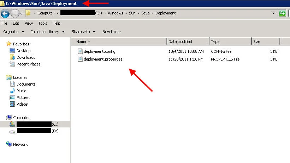This screenshot has height=163, width=290.
Task: Click the 11/28/2011 1:26 PM date cell
Action: coord(186,59)
